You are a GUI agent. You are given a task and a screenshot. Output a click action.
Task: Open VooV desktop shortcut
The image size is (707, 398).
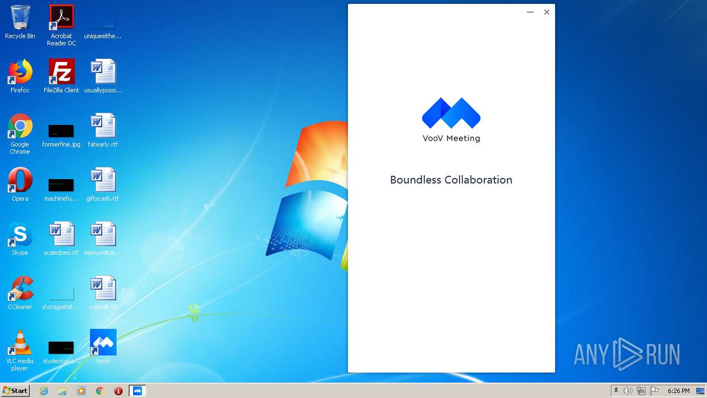(103, 347)
